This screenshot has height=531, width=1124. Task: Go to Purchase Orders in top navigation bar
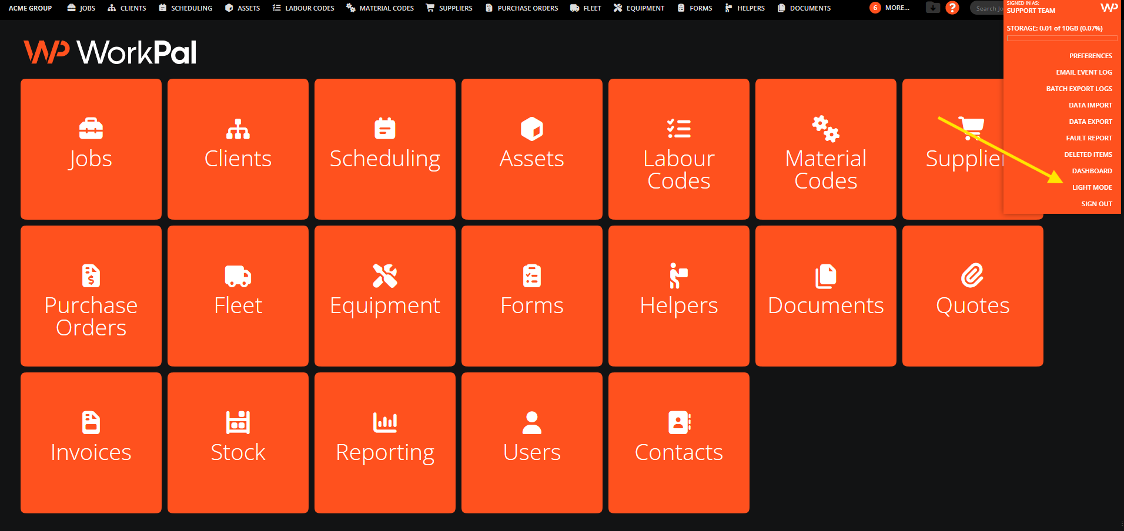point(522,8)
